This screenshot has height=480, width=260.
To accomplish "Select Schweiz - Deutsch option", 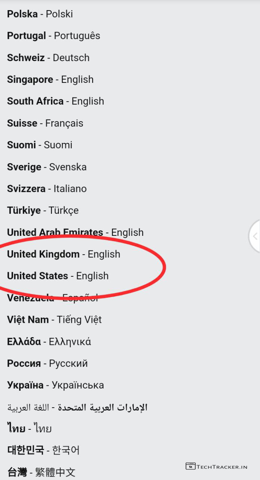I will click(x=48, y=58).
